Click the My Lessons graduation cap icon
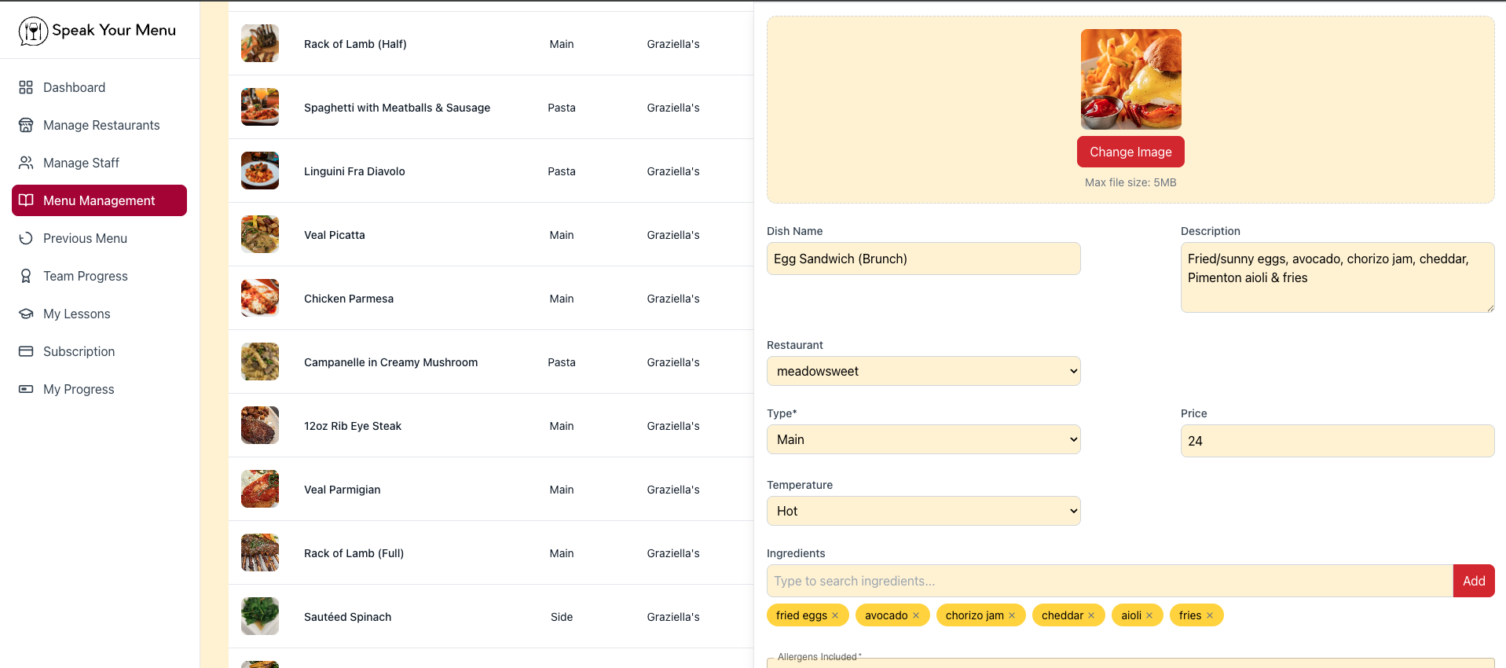Image resolution: width=1506 pixels, height=668 pixels. tap(26, 314)
